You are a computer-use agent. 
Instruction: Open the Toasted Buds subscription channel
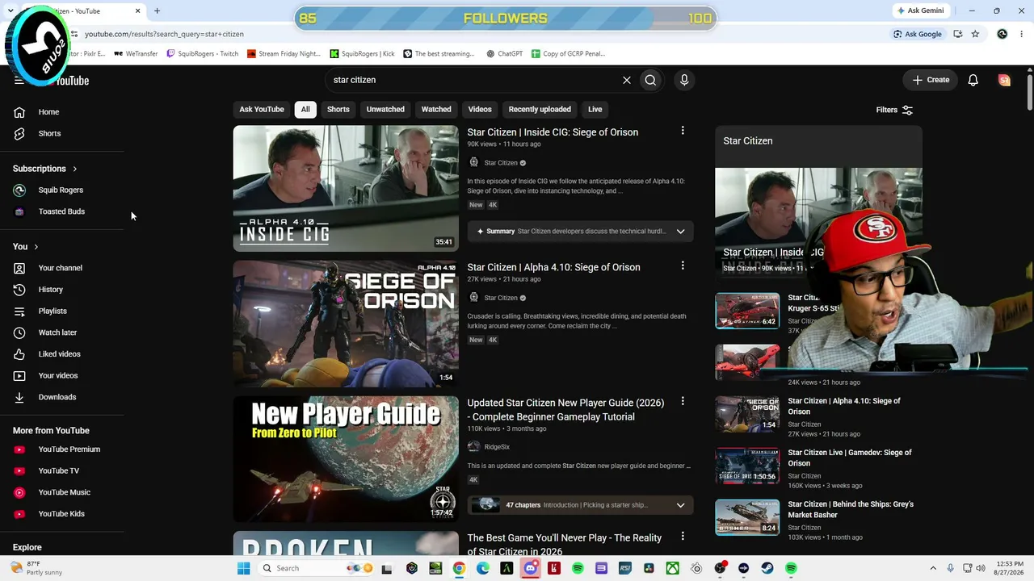(x=61, y=211)
